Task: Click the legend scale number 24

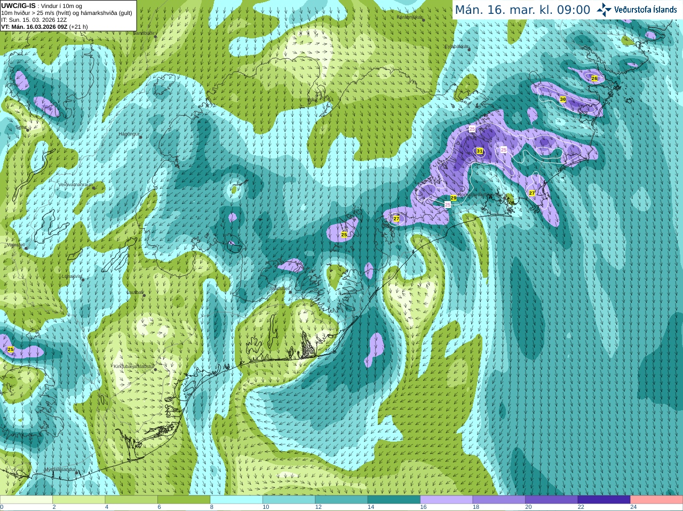Action: 633,507
